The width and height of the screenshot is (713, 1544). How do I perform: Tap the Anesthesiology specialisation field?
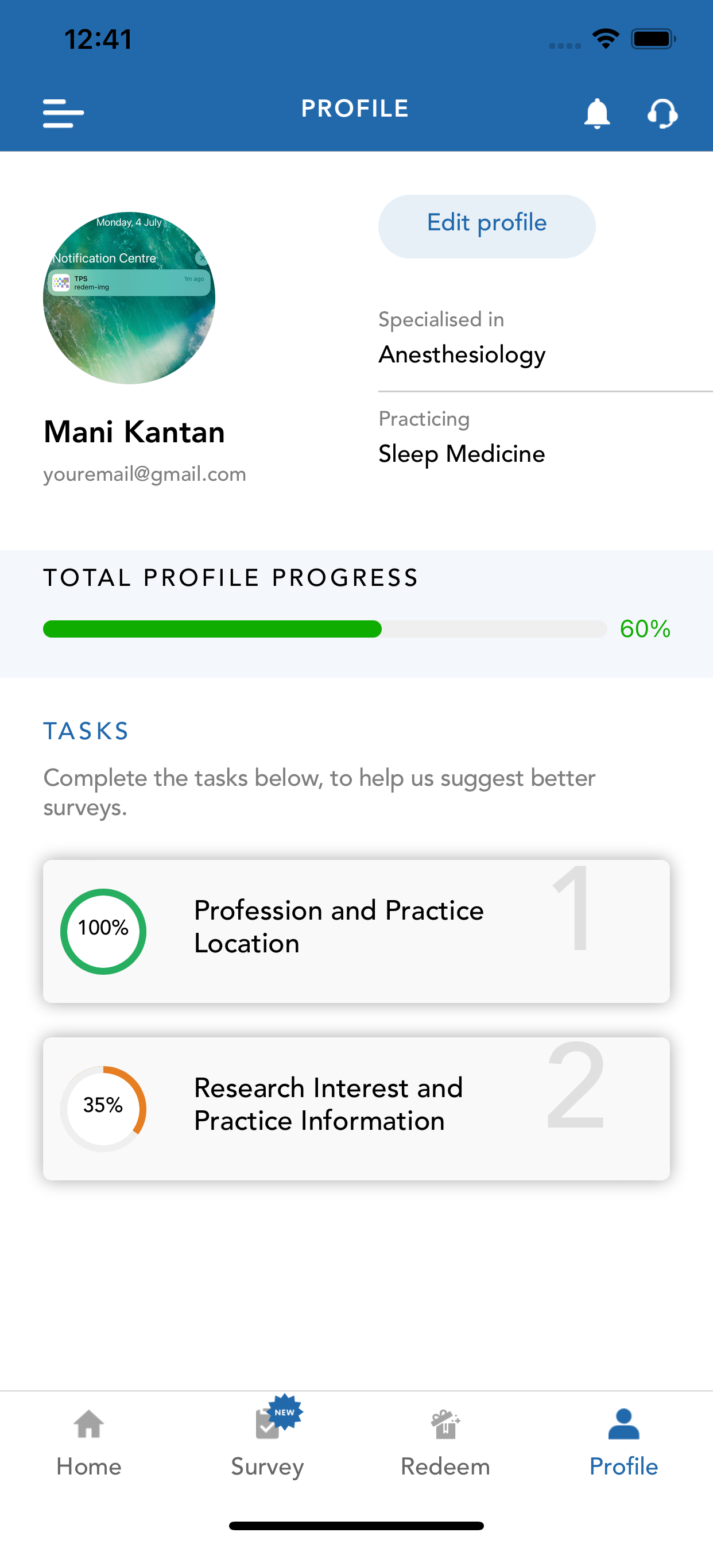462,354
